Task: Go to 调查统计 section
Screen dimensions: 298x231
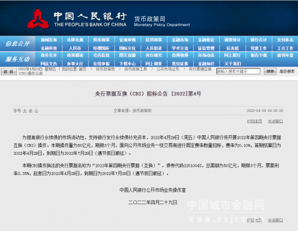Action: (232, 40)
